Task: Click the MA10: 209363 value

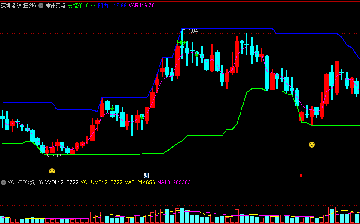Action: [x=174, y=182]
